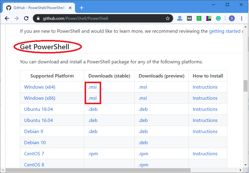Open the rainbow color picker extension

(x=209, y=19)
